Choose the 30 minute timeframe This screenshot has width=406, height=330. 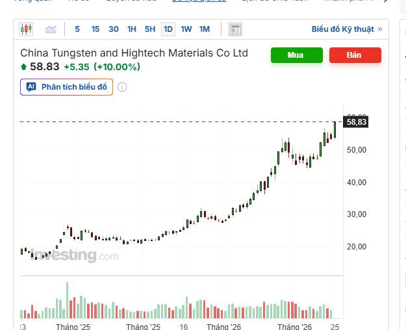click(114, 29)
